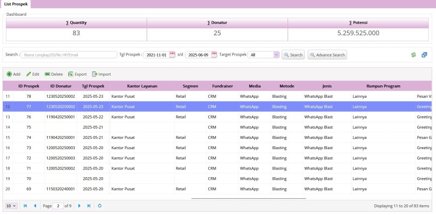Viewport: 436px width, 215px height.
Task: Export the prospect list
Action: point(77,74)
